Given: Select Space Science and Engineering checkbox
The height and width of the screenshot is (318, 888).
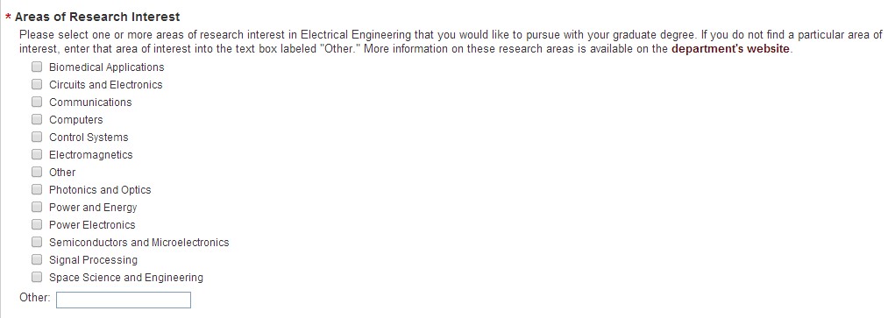Looking at the screenshot, I should click(x=37, y=277).
